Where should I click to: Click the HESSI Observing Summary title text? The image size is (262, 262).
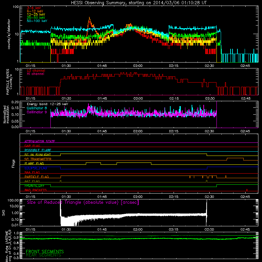(x=139, y=3)
